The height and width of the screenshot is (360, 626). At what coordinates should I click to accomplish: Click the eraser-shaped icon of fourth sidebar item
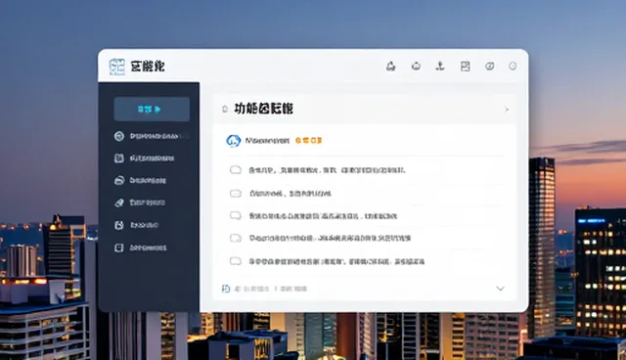[x=119, y=202]
